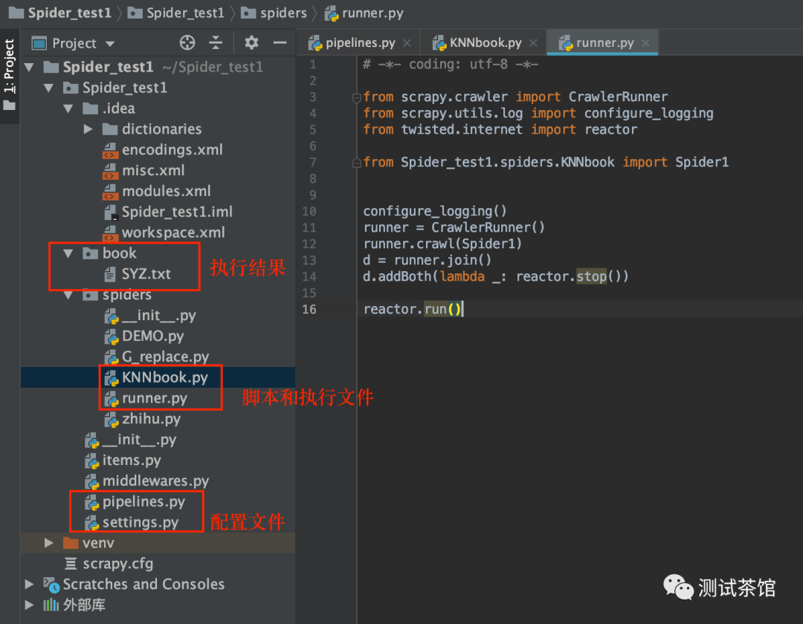Click fold marker on line 3 import
The image size is (803, 624).
coord(356,97)
